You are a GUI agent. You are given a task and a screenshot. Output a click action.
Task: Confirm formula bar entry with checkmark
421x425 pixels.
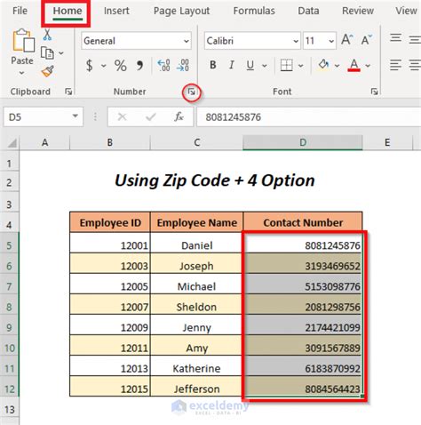point(150,117)
